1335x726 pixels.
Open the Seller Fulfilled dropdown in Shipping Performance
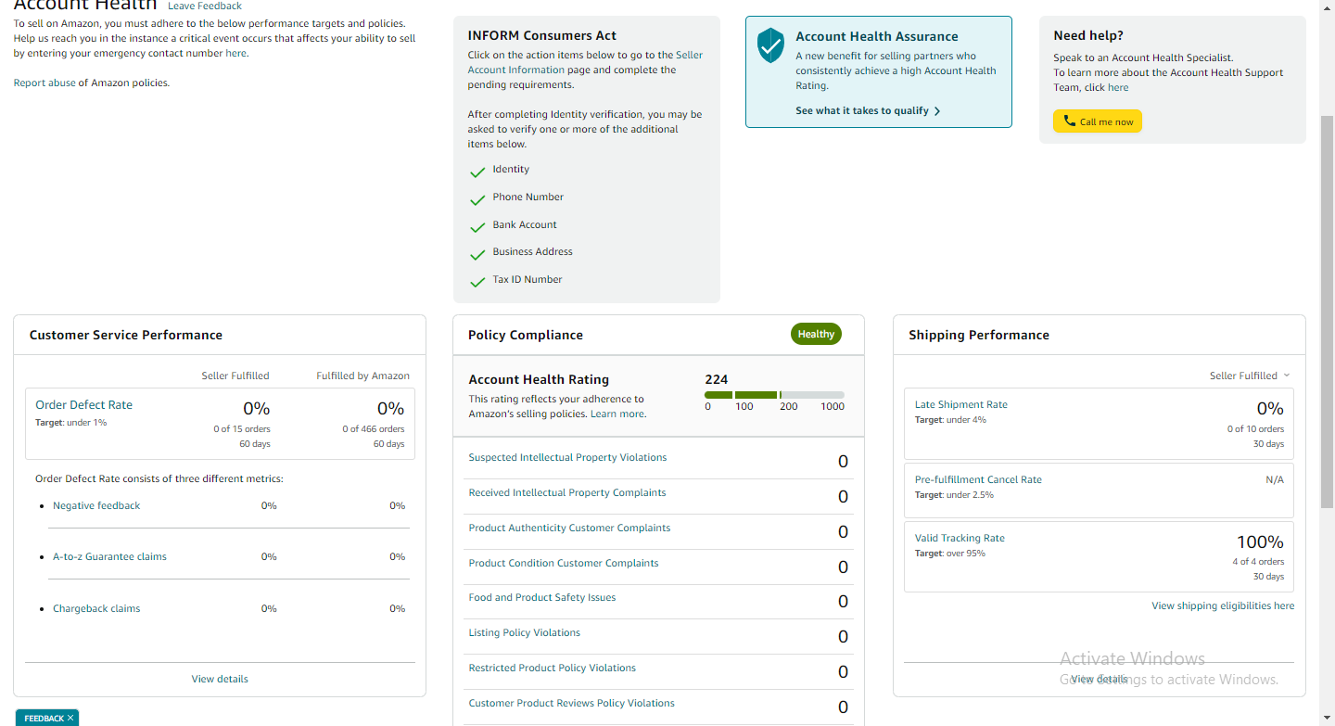coord(1250,376)
